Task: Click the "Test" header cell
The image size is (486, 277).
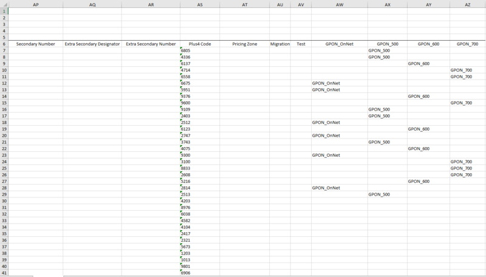Action: 301,44
